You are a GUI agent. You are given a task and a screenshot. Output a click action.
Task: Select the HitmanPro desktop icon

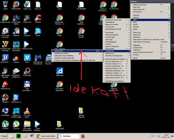pos(5,98)
